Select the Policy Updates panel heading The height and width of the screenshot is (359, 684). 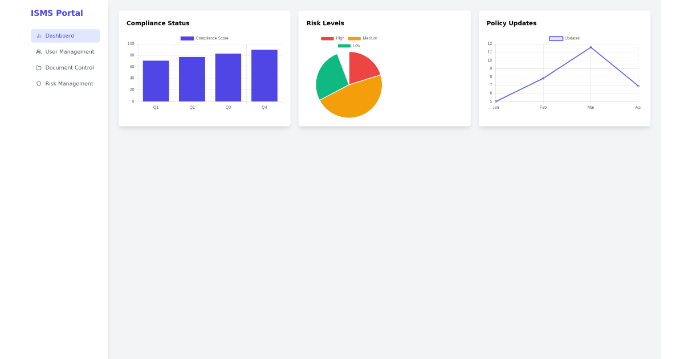511,23
